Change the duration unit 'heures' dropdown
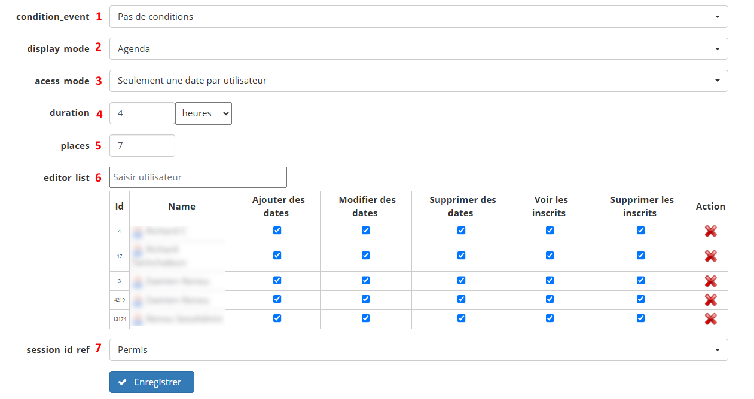This screenshot has height=399, width=754. 203,113
